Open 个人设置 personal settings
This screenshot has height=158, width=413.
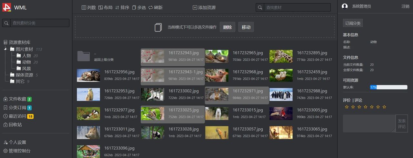click(15, 142)
